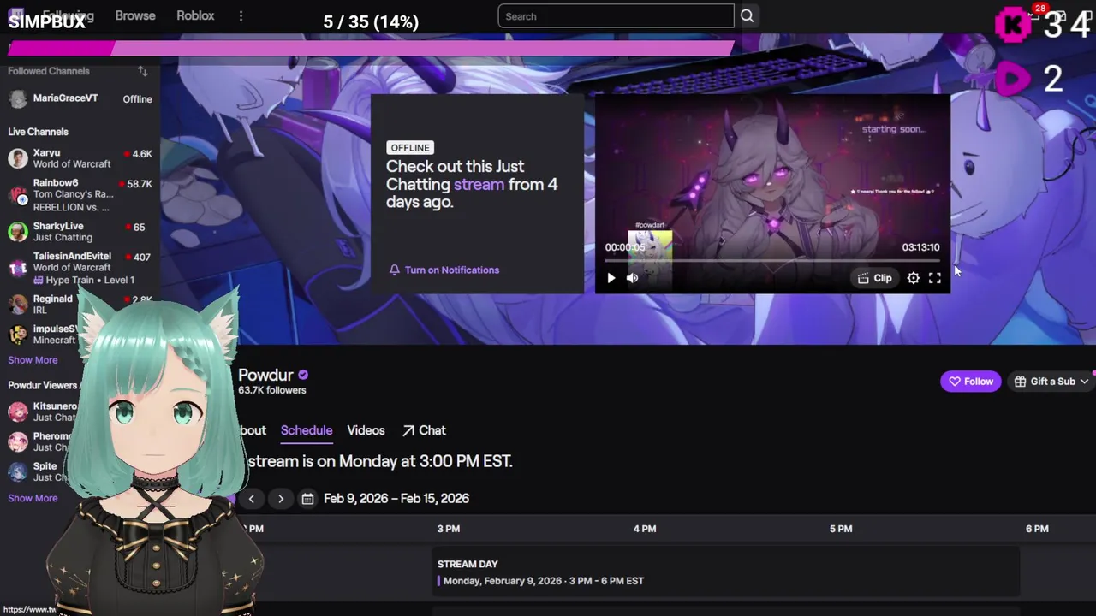Show more Powdur viewer channels
Screen dimensions: 1096x616
33,498
